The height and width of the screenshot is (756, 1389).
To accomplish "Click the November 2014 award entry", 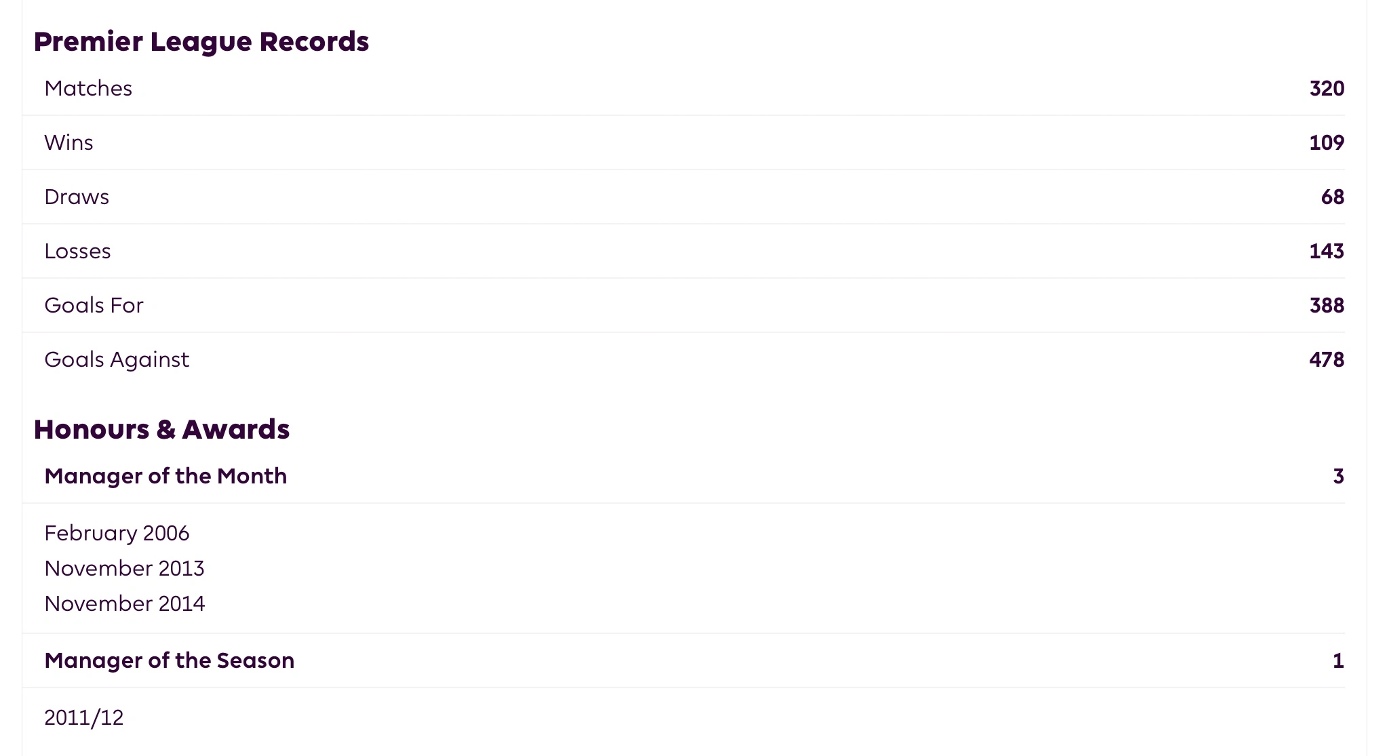I will pyautogui.click(x=124, y=604).
